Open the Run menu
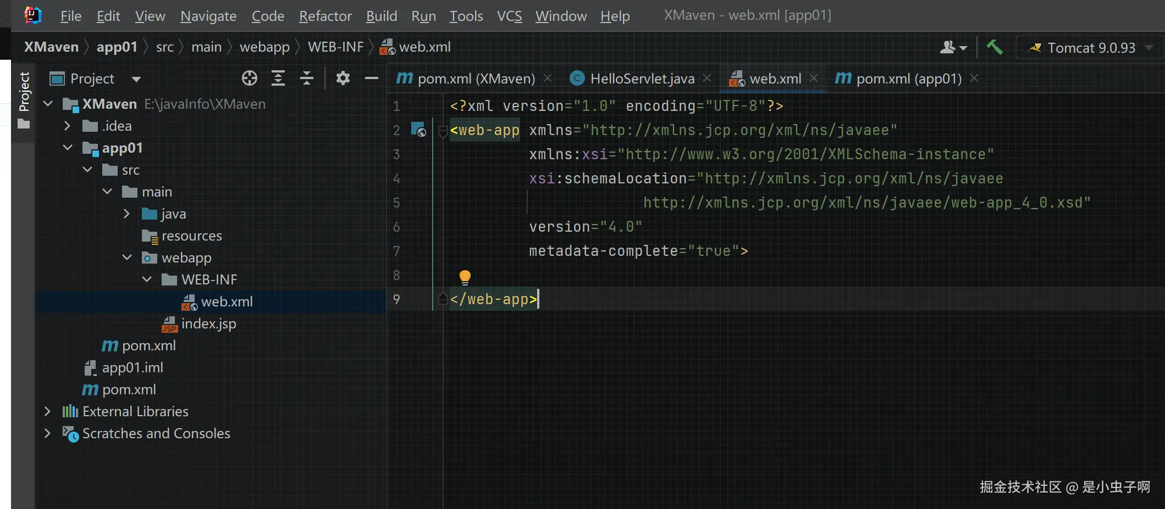 tap(423, 16)
